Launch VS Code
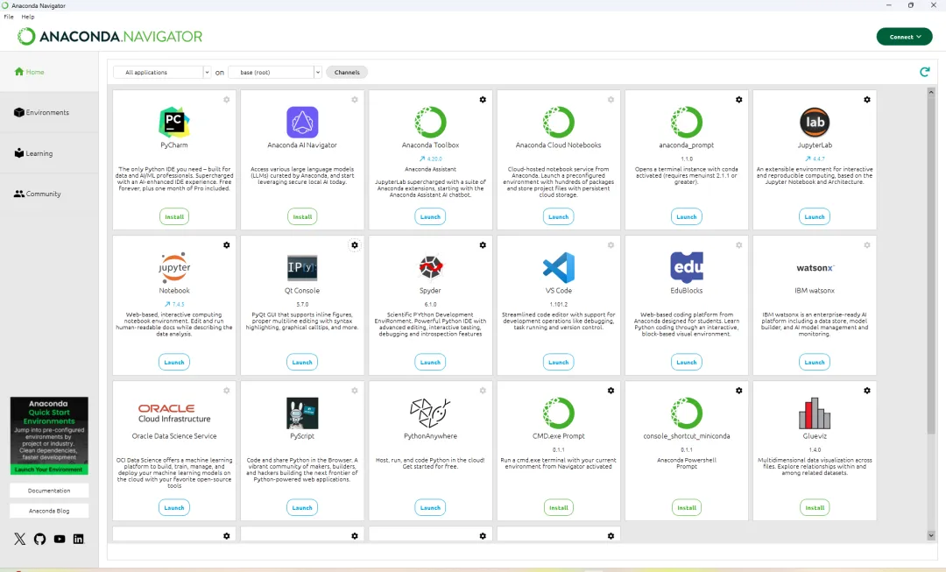This screenshot has height=572, width=946. pyautogui.click(x=558, y=362)
